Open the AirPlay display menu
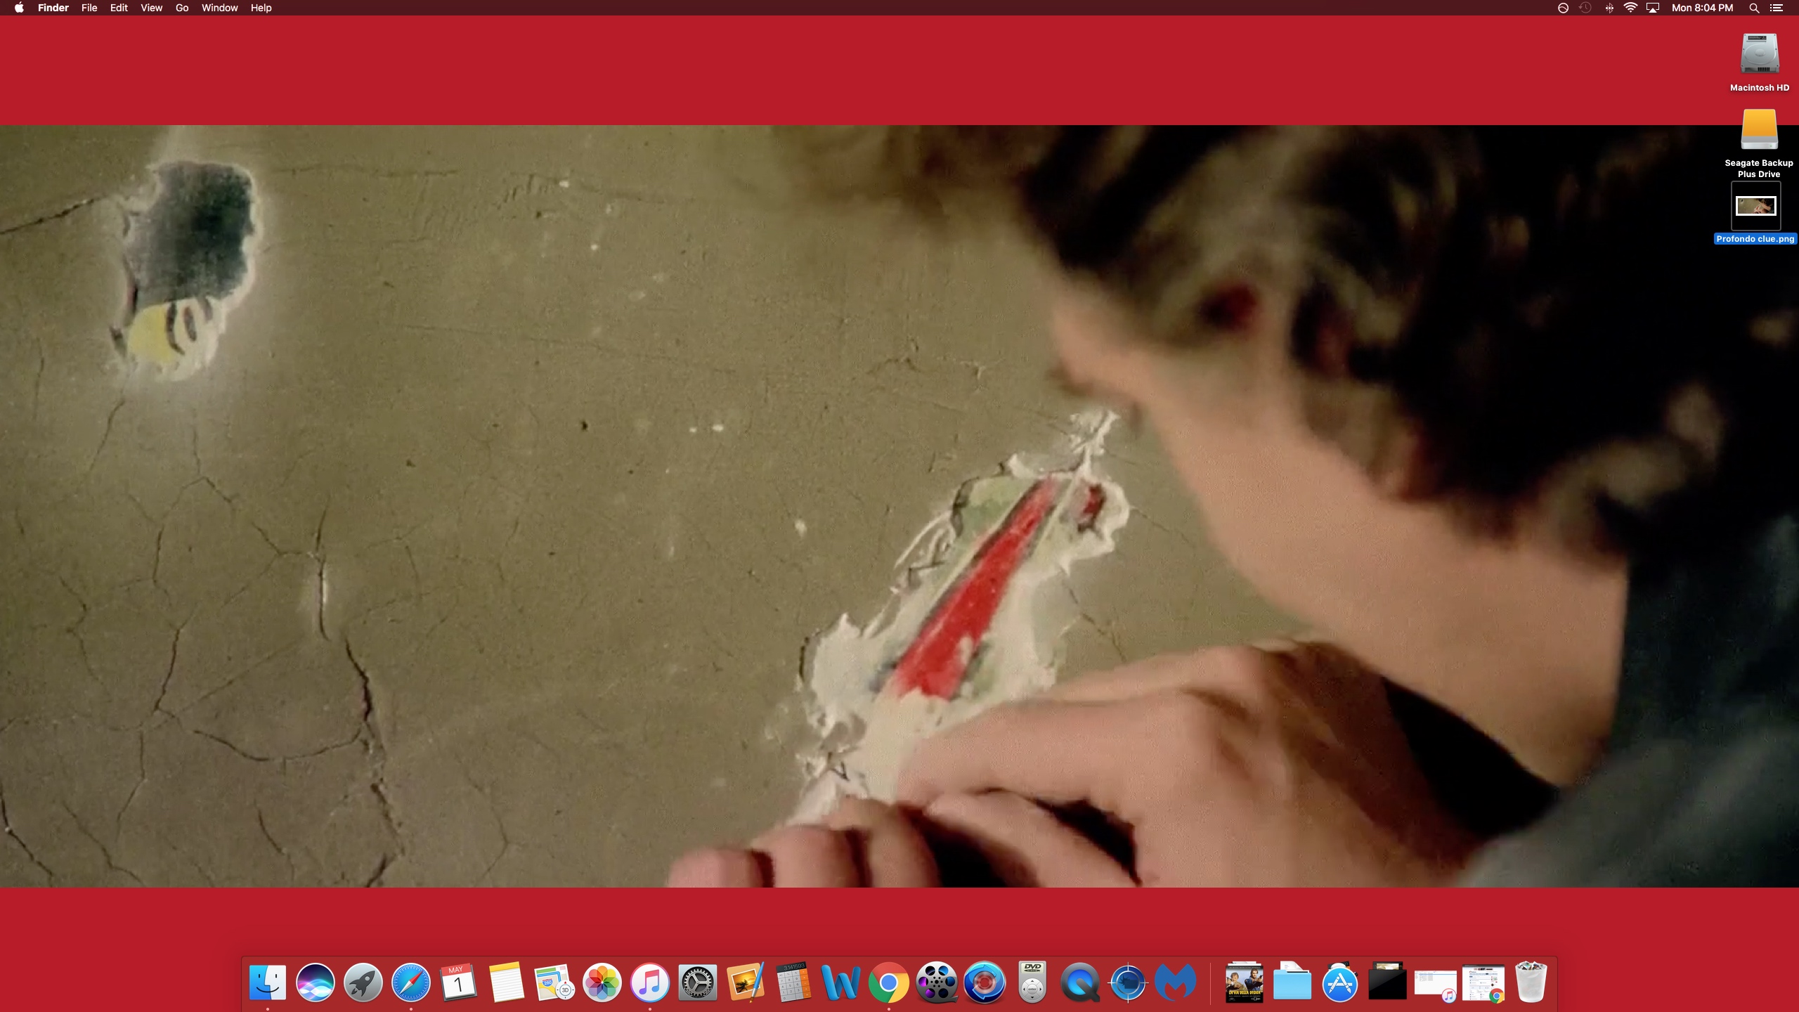 1653,8
